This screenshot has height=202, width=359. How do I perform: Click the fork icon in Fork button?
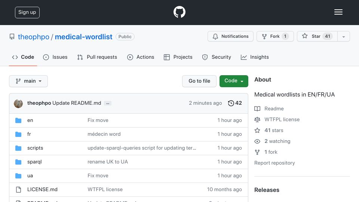coord(264,36)
